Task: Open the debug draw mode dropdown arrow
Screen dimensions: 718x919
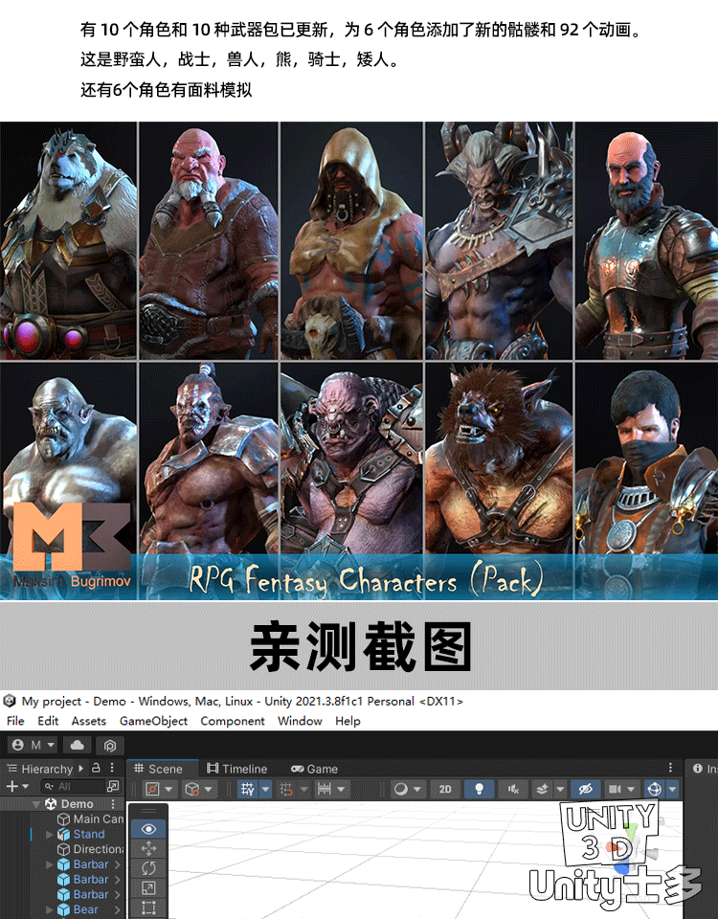Action: pos(168,789)
